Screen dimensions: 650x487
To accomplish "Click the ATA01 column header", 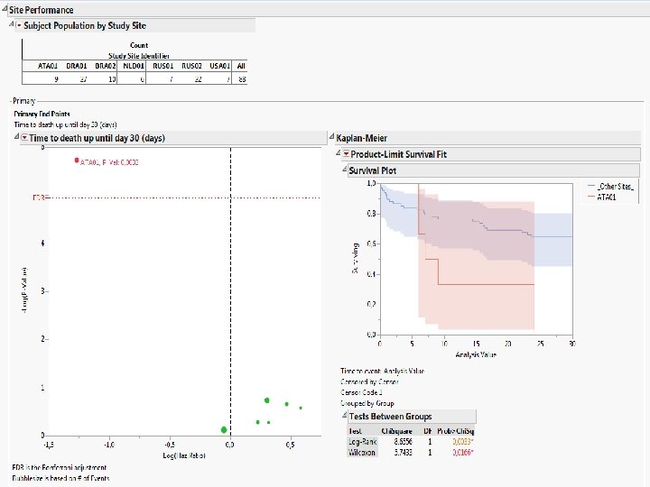I will coord(48,66).
